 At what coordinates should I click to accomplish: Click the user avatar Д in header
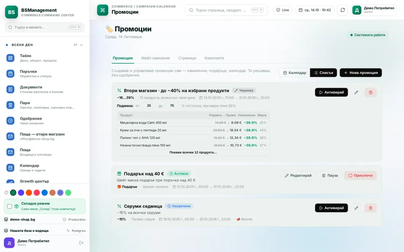pos(357,10)
